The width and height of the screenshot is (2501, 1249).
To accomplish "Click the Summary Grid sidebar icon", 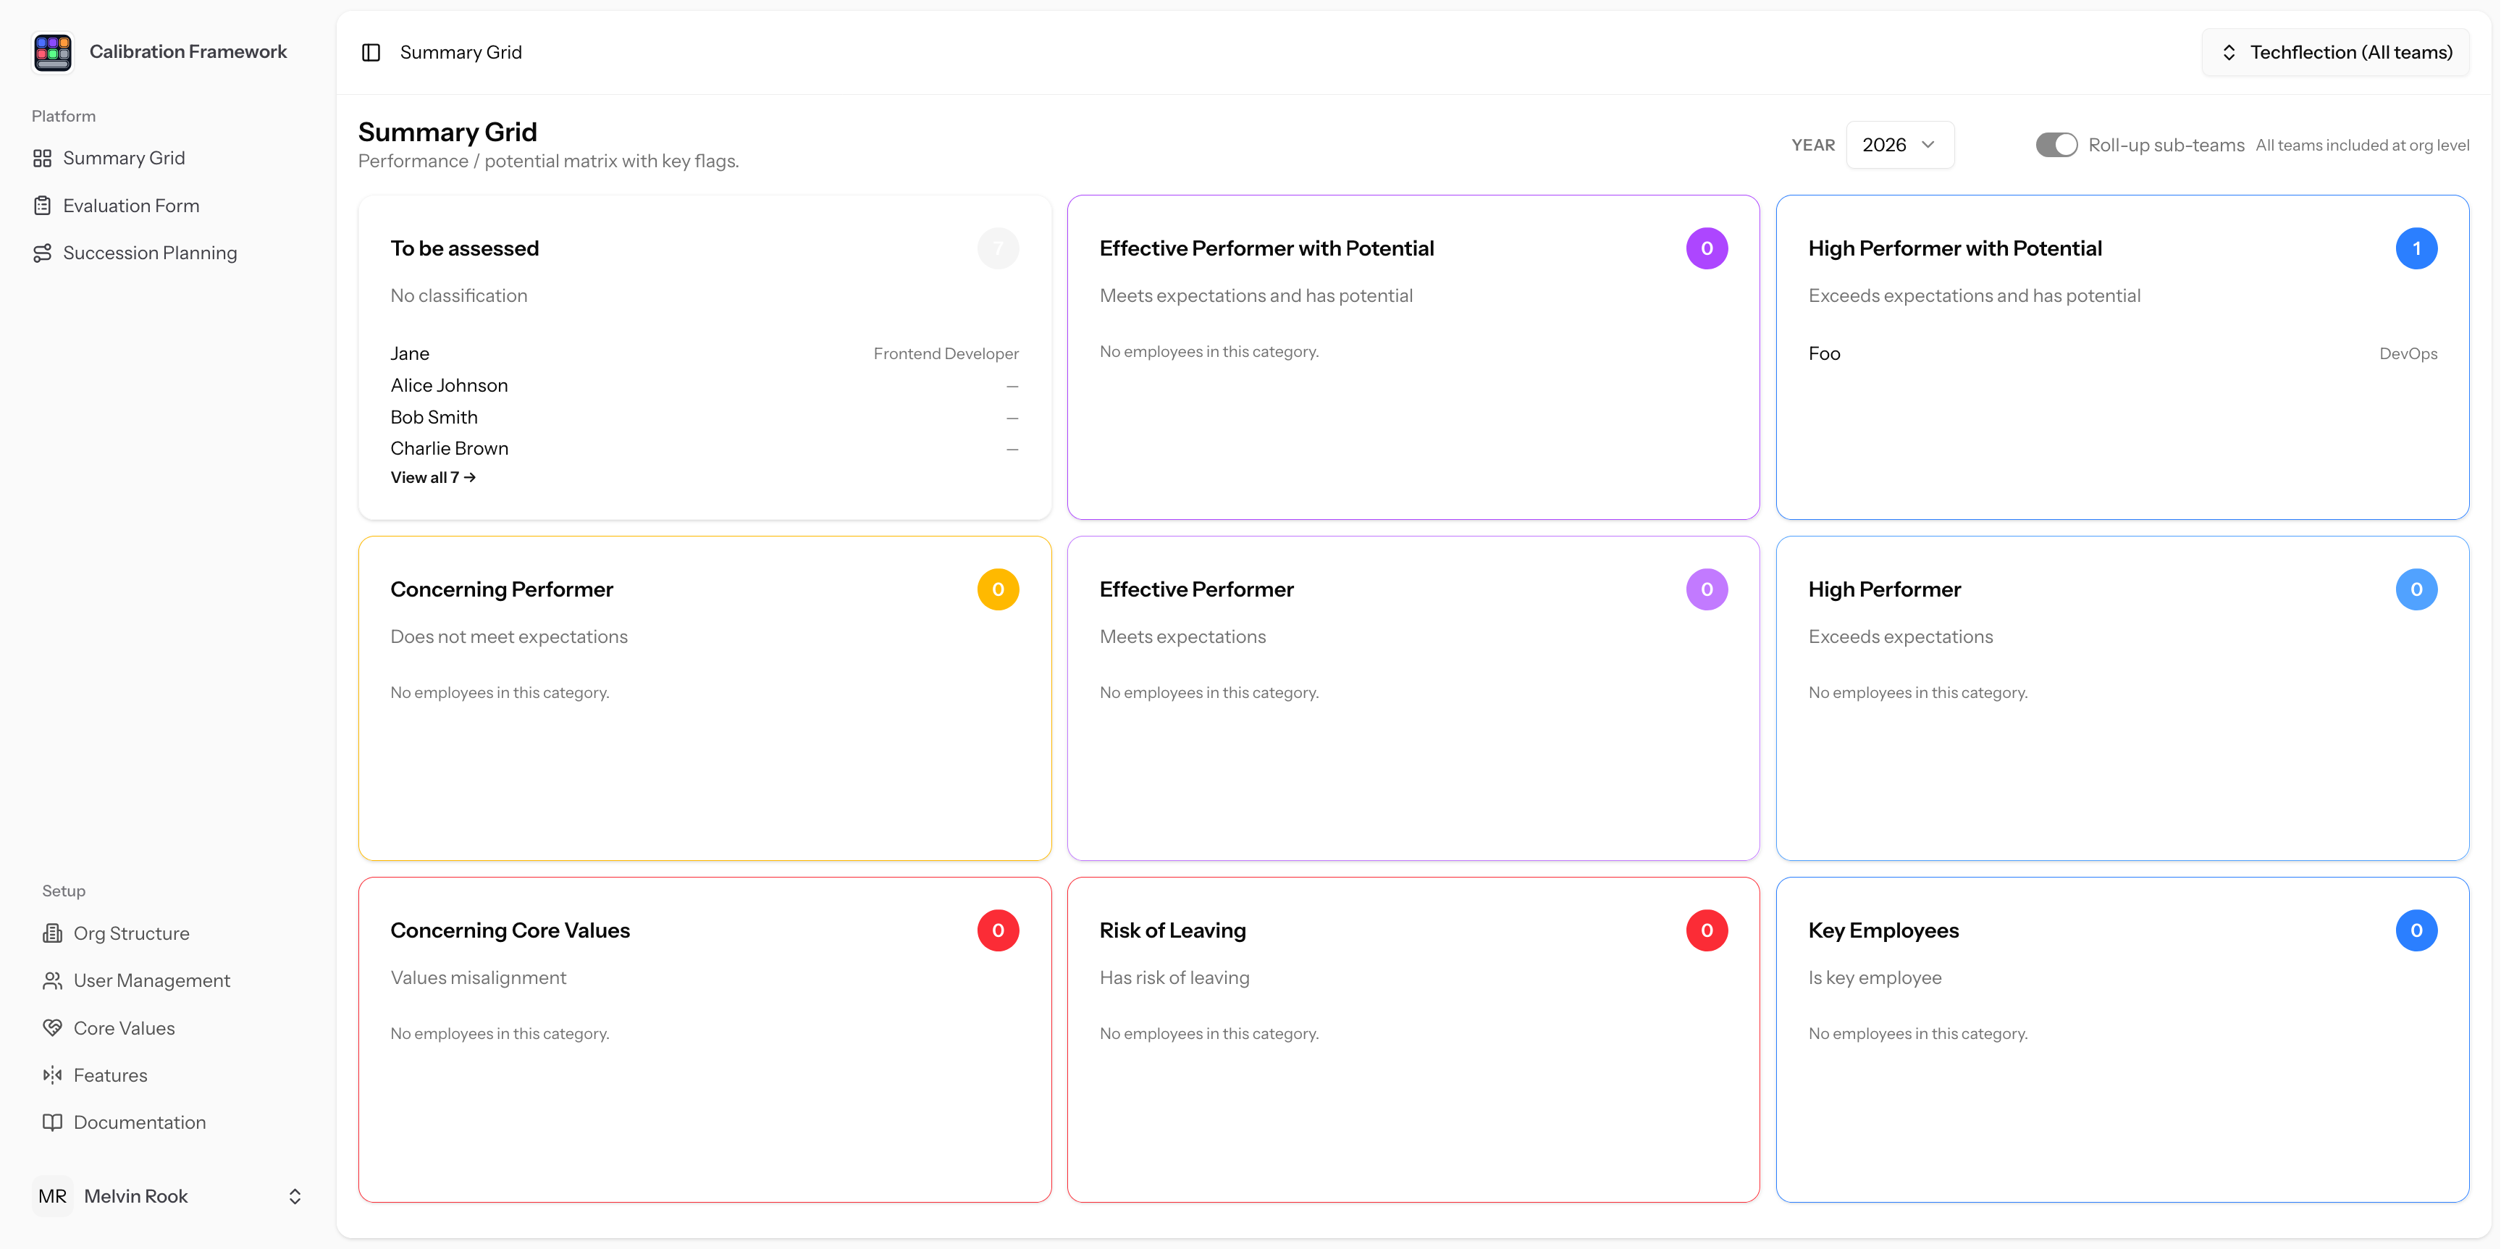I will (42, 158).
